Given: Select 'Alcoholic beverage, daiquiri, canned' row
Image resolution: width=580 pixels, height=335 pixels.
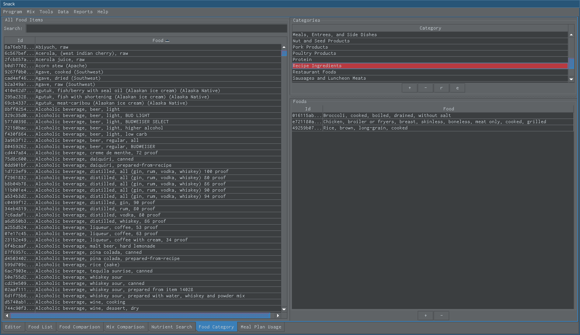Looking at the screenshot, I should coord(142,159).
